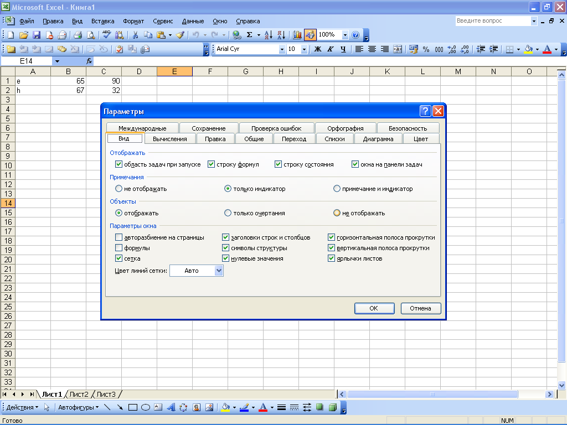The height and width of the screenshot is (425, 567).
Task: Click Line Color brush in Drawing toolbar
Action: (244, 408)
